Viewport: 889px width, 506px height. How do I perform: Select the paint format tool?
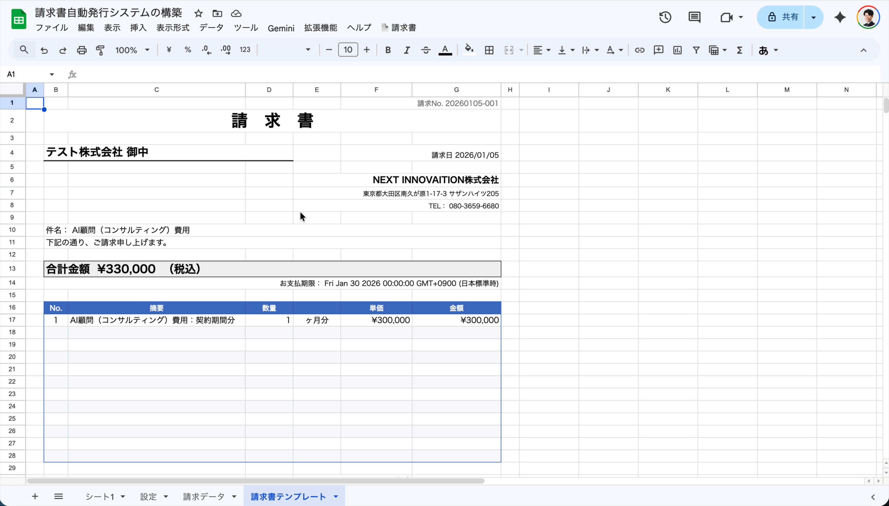pyautogui.click(x=100, y=50)
